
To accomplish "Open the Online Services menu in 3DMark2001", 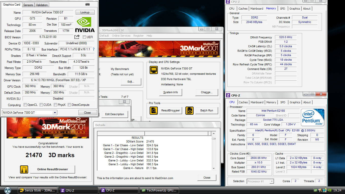I will 121,36.
